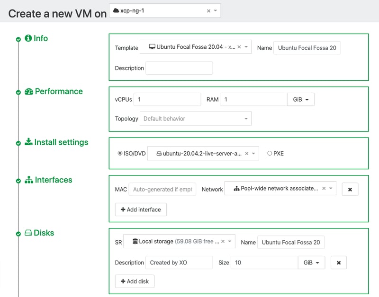This screenshot has height=297, width=379.
Task: Clear the xcp-ng-1 pool selection
Action: pos(208,11)
